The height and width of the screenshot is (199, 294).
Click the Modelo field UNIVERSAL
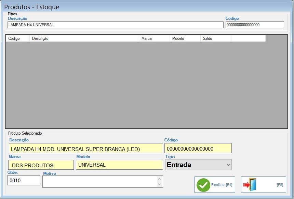(x=119, y=165)
